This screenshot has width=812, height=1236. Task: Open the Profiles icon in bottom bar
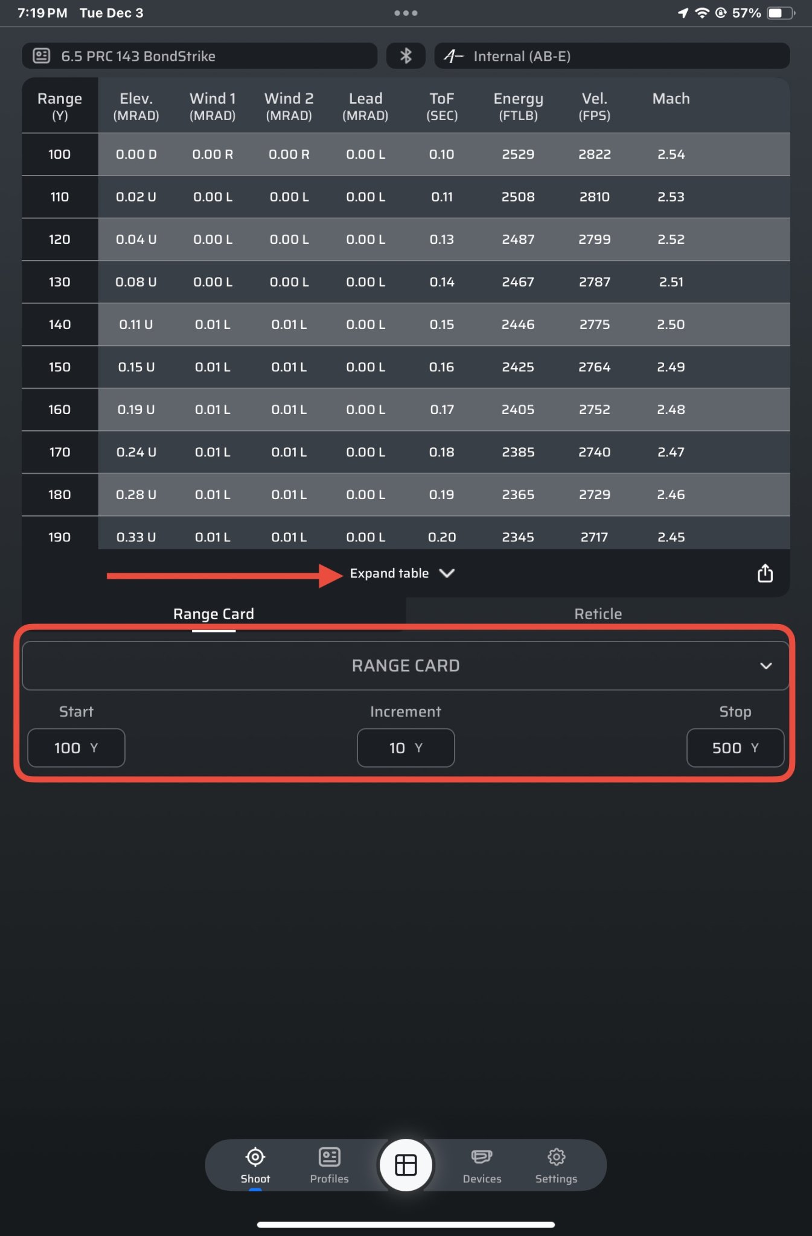[x=329, y=1157]
